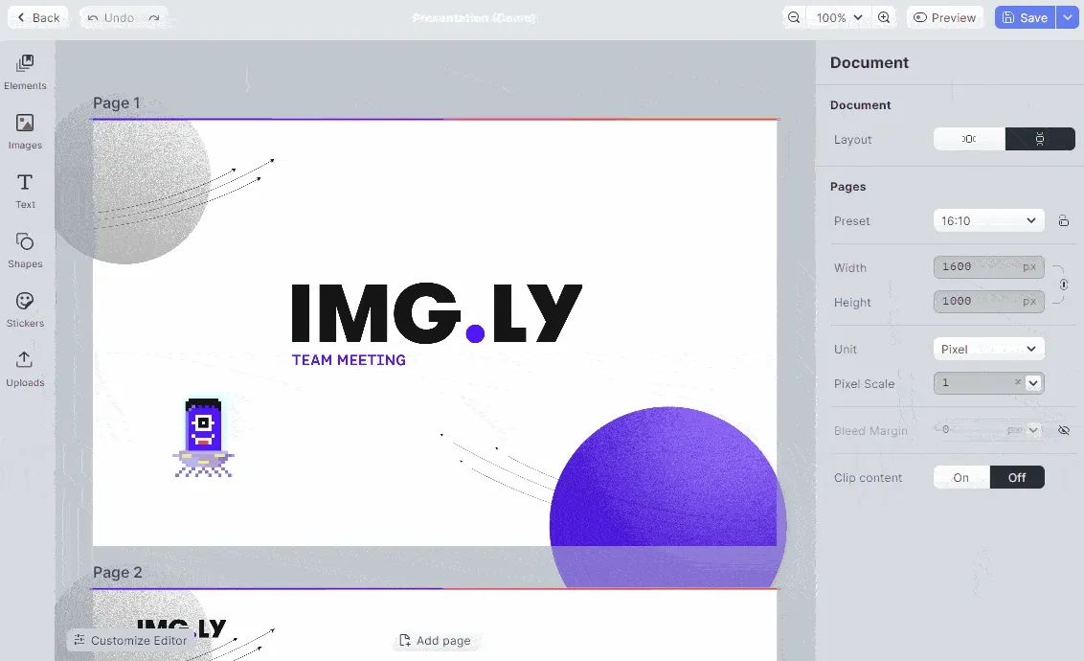Open the 16:10 Preset dropdown
Viewport: 1084px width, 661px height.
click(988, 220)
